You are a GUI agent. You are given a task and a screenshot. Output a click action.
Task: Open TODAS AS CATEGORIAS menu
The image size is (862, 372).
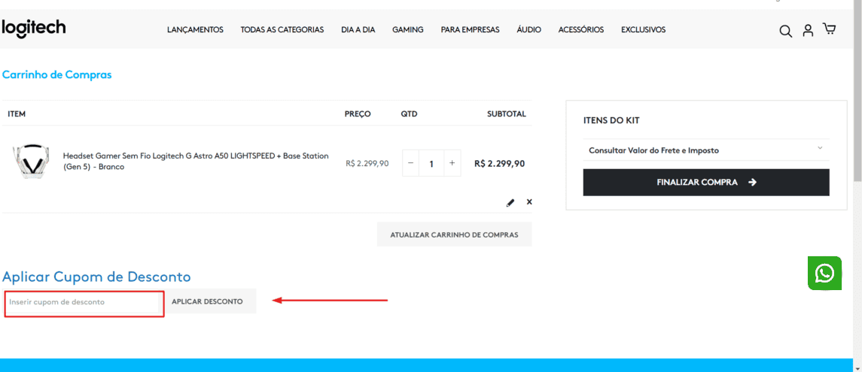click(x=282, y=29)
